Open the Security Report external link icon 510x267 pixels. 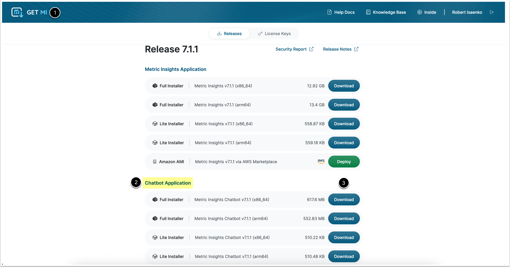pos(311,49)
